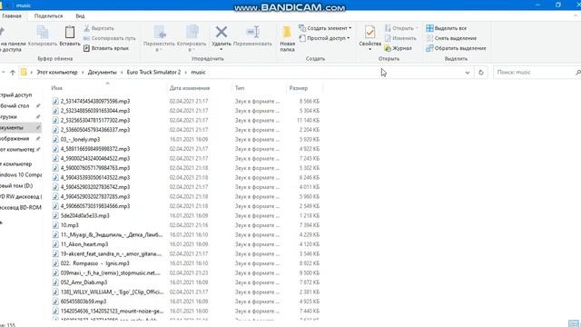The height and width of the screenshot is (327, 581).
Task: Select file 2_5314745454380975596.mp3
Action: (x=95, y=101)
